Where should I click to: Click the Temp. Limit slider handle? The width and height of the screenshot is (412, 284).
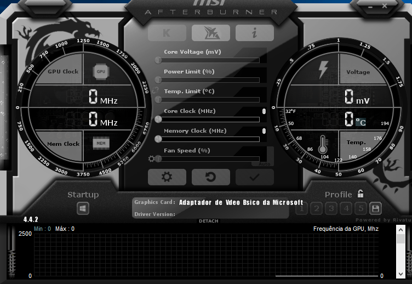coord(158,99)
